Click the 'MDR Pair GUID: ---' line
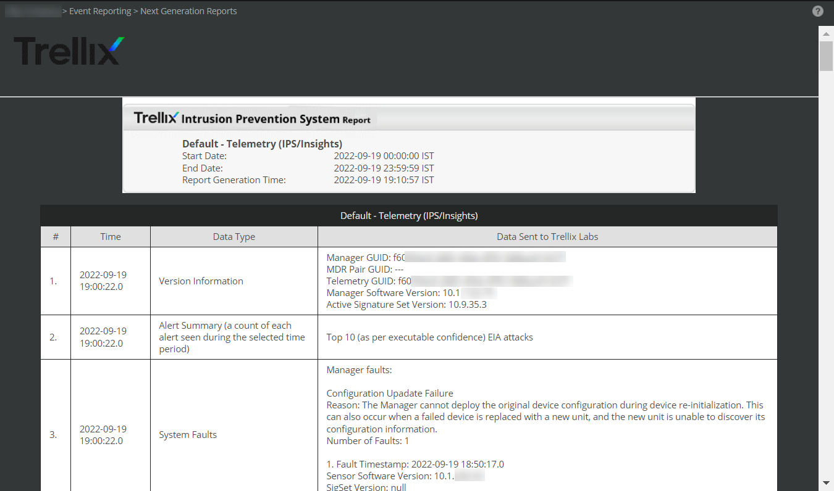834x491 pixels. pos(365,269)
